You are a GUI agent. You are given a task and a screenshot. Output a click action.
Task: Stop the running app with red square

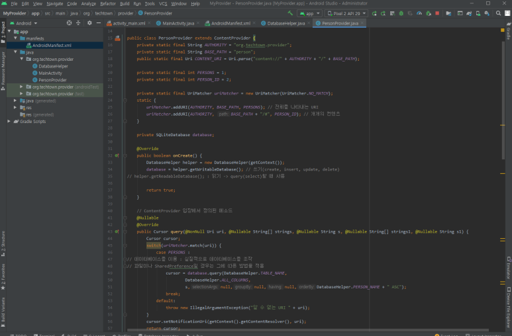(437, 13)
